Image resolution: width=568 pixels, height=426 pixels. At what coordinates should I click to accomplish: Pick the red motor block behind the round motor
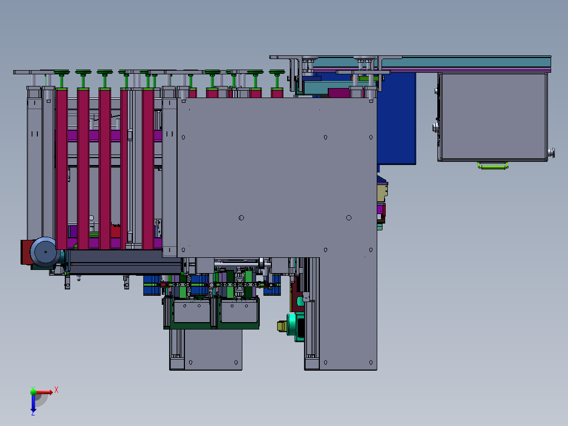click(x=25, y=253)
